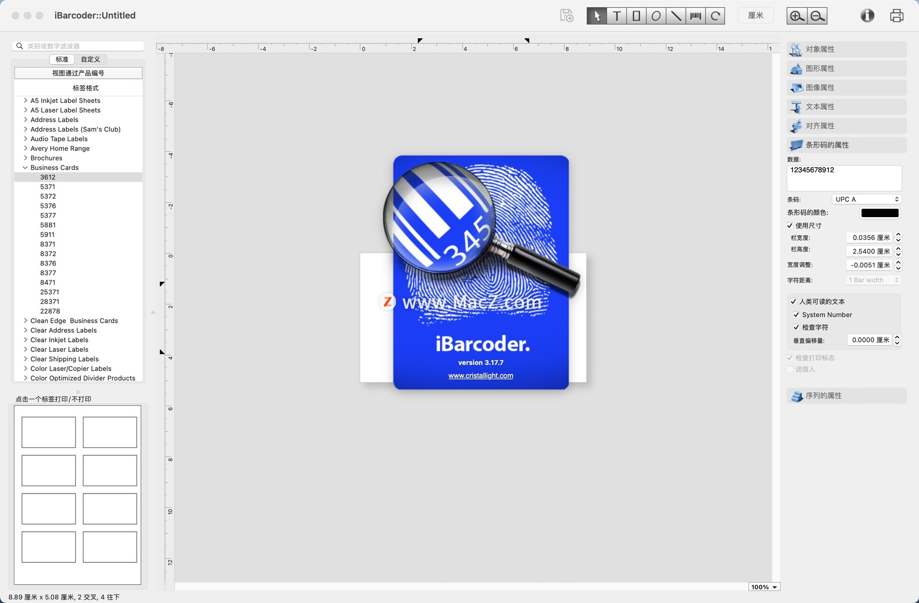Open the www.cristallight.com link

point(481,376)
